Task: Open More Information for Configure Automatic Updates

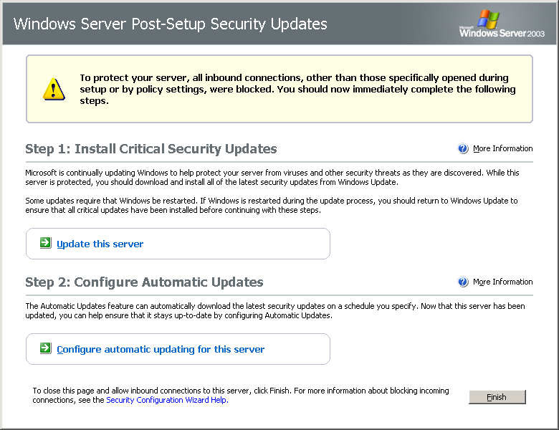Action: click(x=502, y=282)
